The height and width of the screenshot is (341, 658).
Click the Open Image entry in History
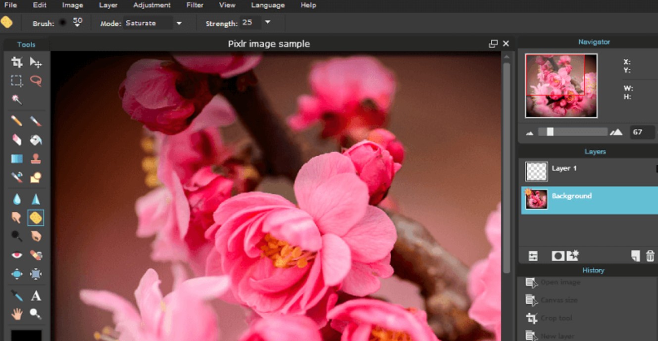tap(562, 282)
